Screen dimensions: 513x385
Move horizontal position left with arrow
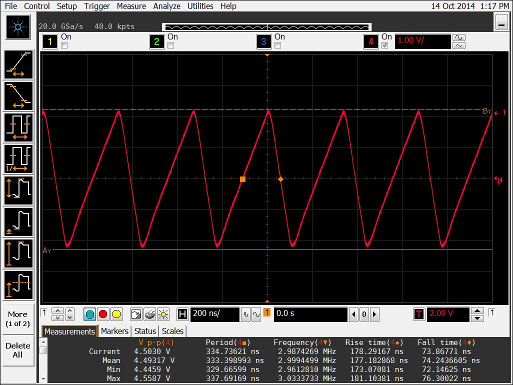pyautogui.click(x=353, y=314)
